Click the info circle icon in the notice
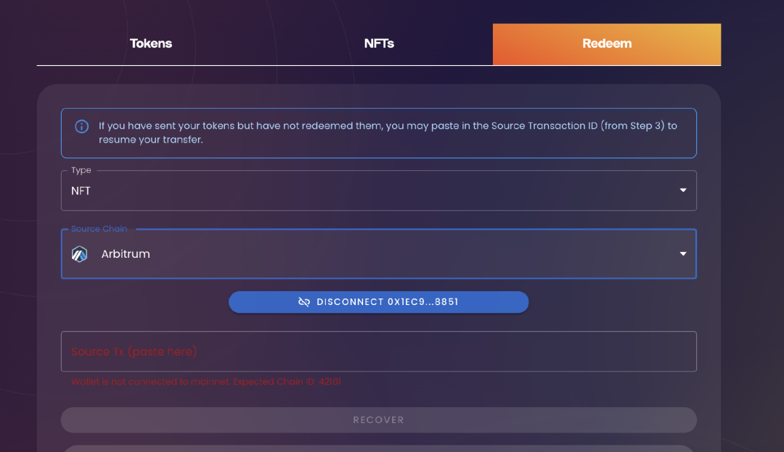784x452 pixels. (x=82, y=127)
